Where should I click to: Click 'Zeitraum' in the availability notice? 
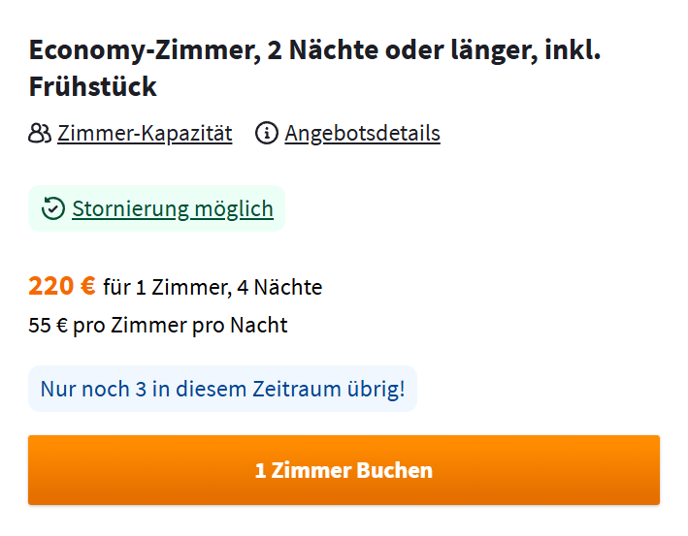coord(297,390)
